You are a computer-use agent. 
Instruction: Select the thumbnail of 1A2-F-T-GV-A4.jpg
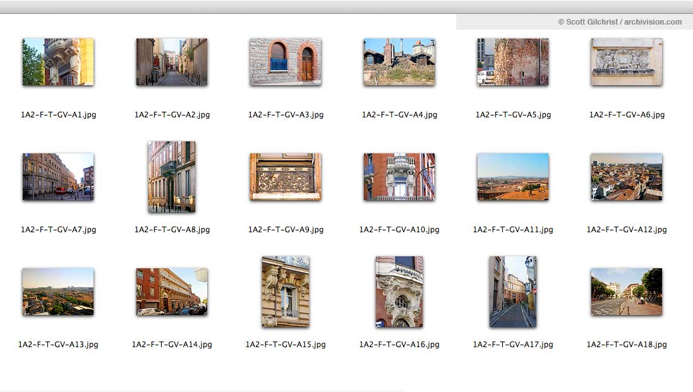(x=399, y=62)
